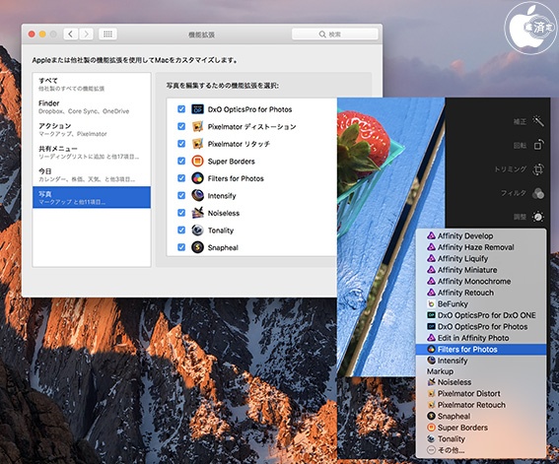
Task: Click the Super Borders extension icon
Action: (197, 161)
